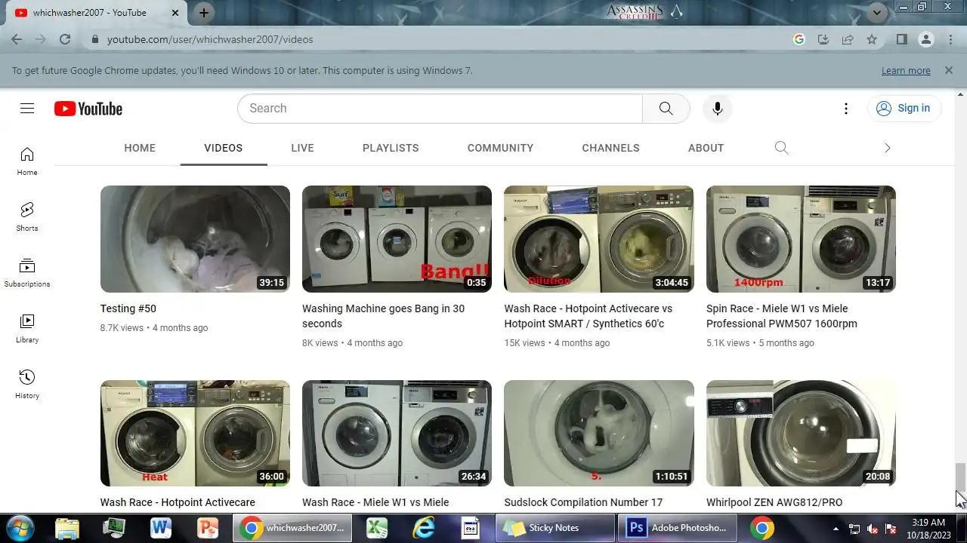
Task: Open the CHANNELS tab
Action: [x=610, y=148]
